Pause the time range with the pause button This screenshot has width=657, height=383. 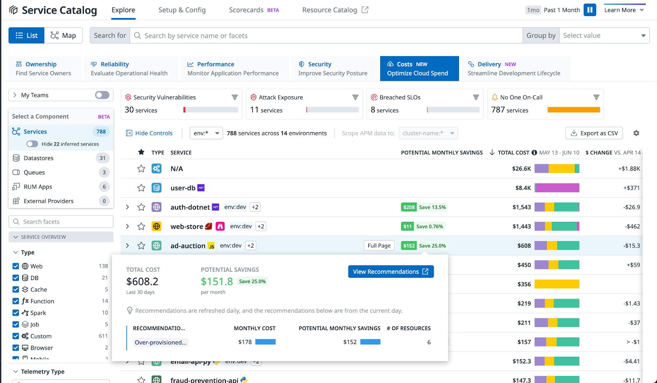tap(590, 9)
